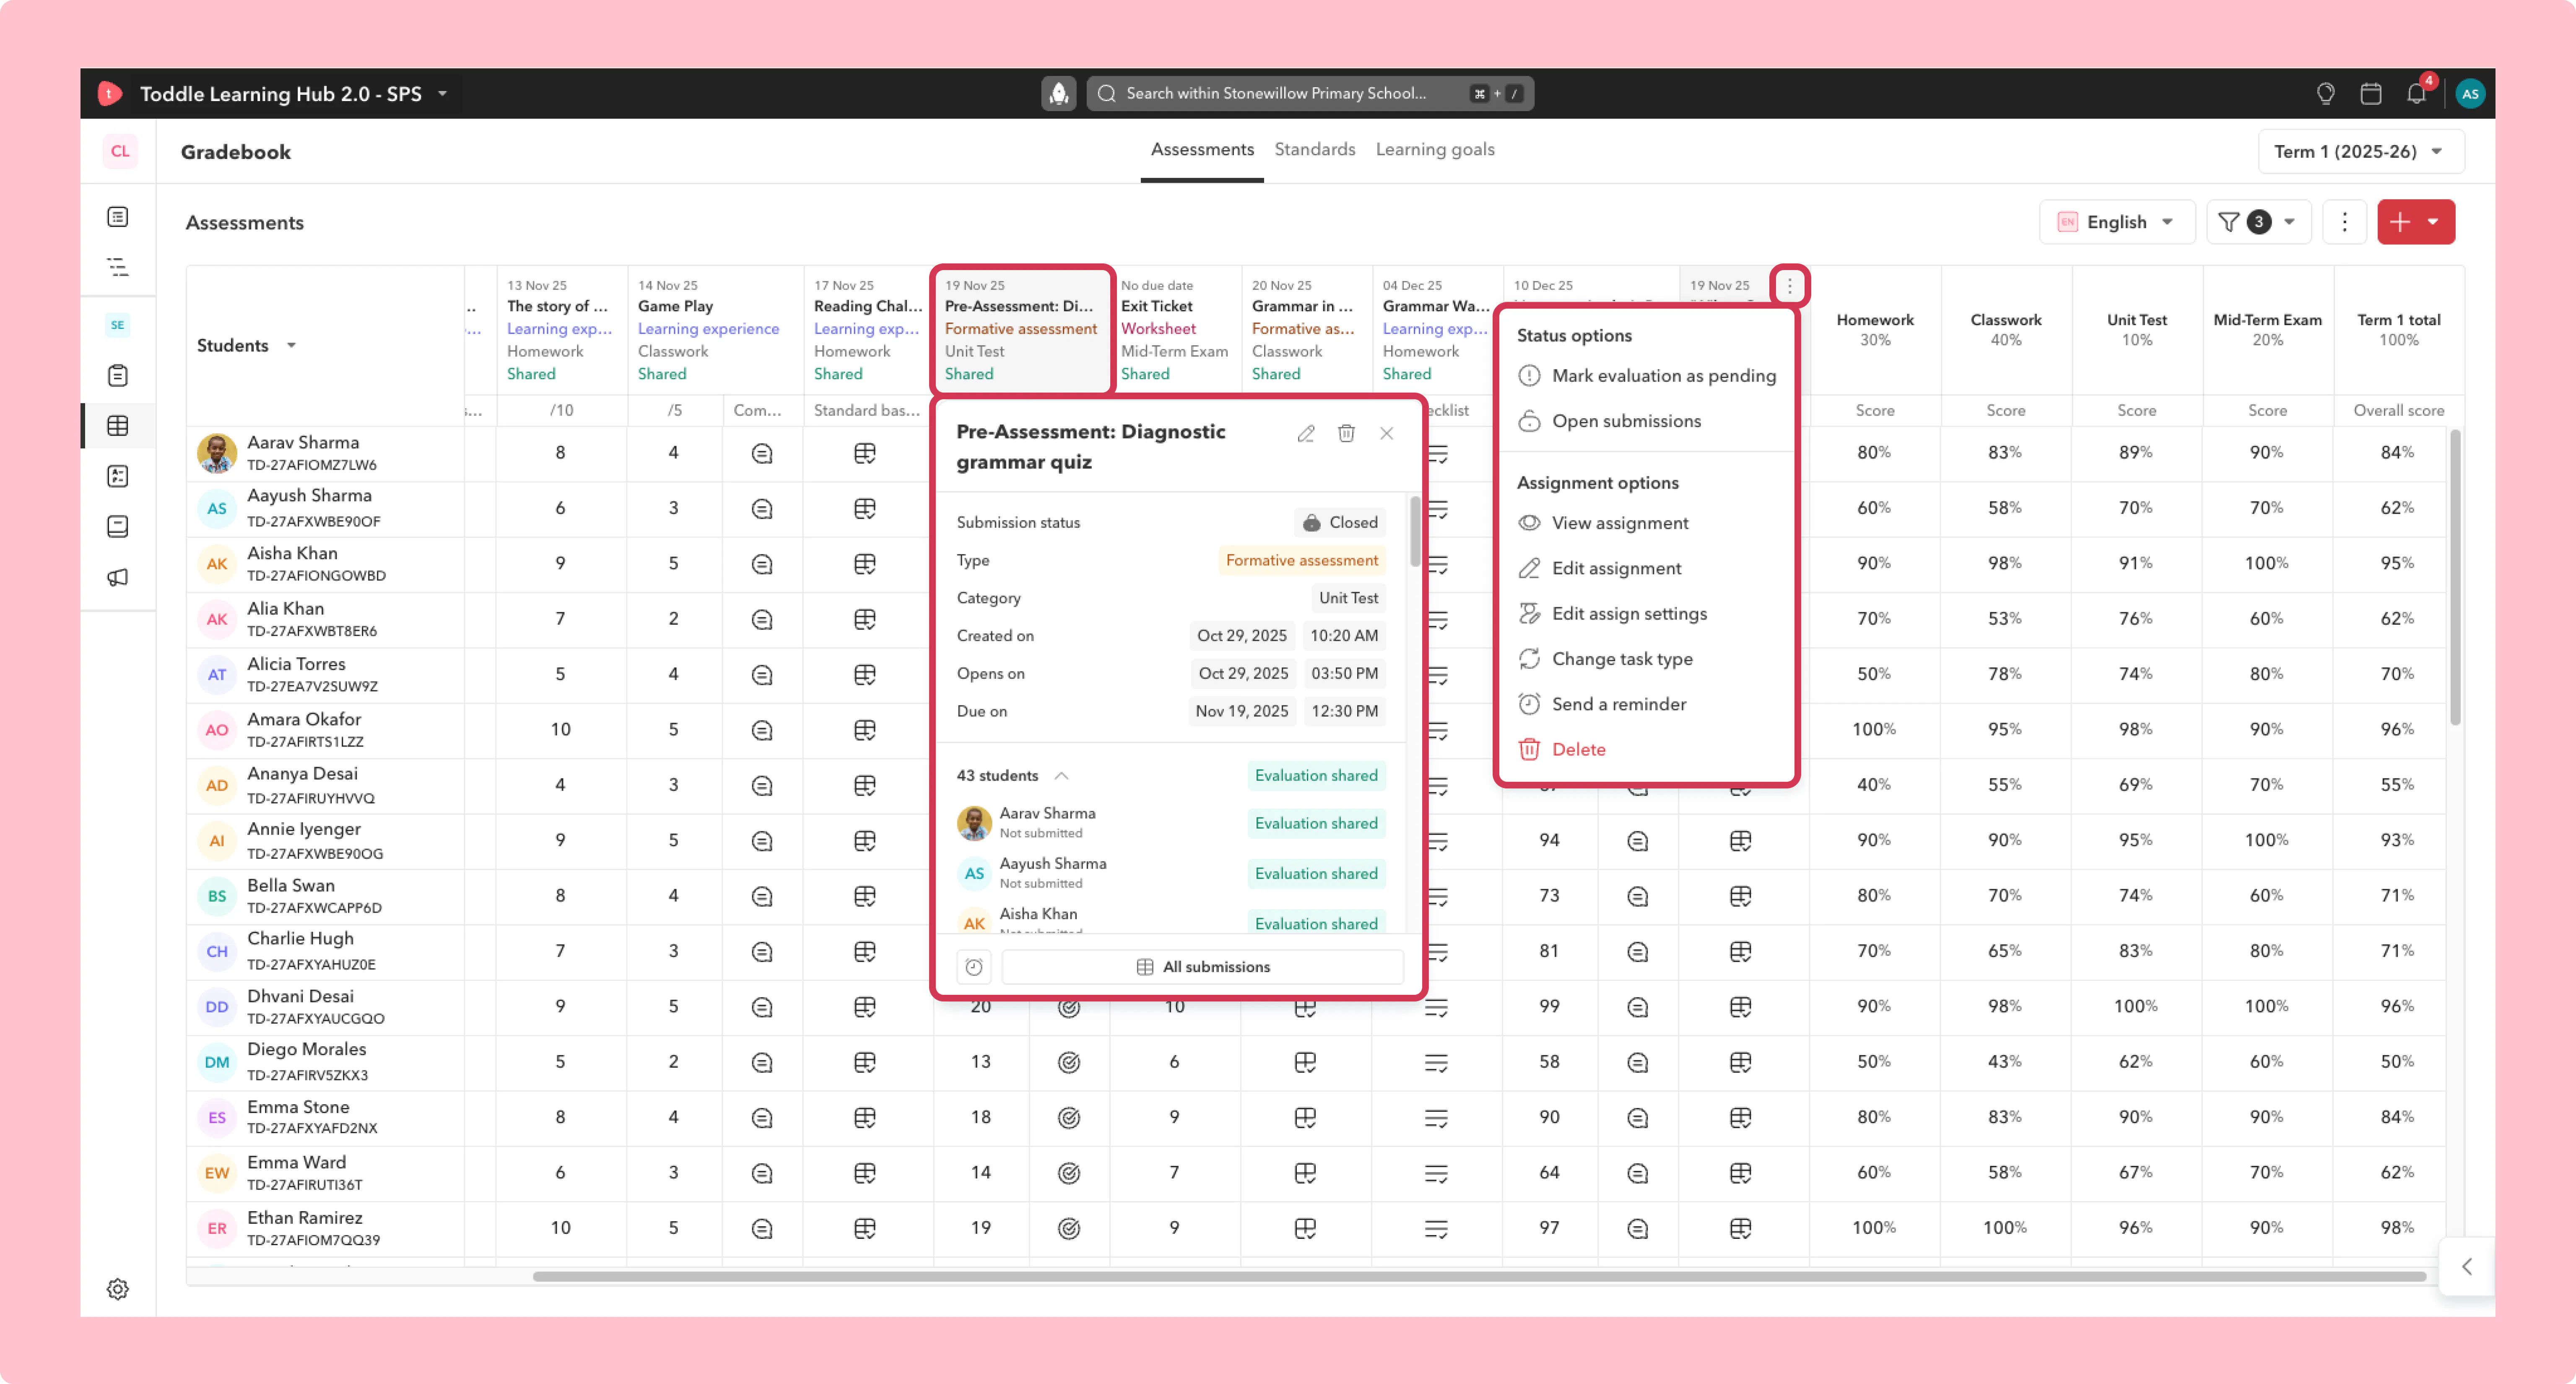Expand the red add button dropdown arrow
2576x1384 pixels.
point(2433,222)
